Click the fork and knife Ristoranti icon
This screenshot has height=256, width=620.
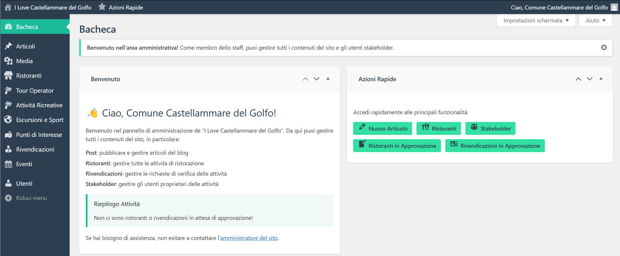425,127
